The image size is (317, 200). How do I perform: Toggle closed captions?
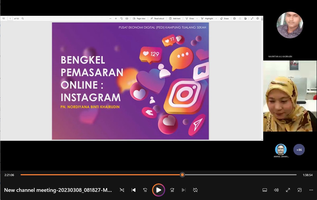pos(265,190)
